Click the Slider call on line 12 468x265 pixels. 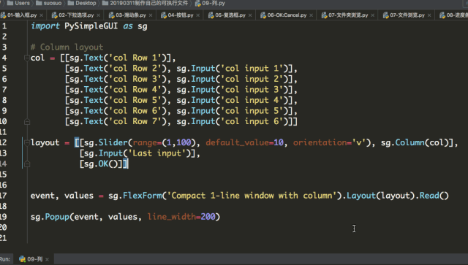113,143
